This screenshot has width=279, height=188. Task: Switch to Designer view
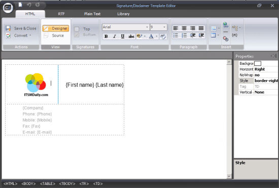tap(56, 28)
